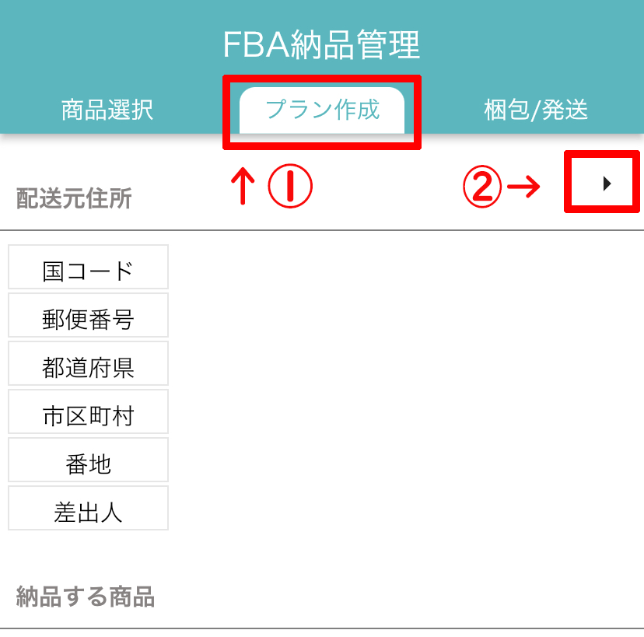Select the 納品する商品 section heading
644x637 pixels.
86,597
